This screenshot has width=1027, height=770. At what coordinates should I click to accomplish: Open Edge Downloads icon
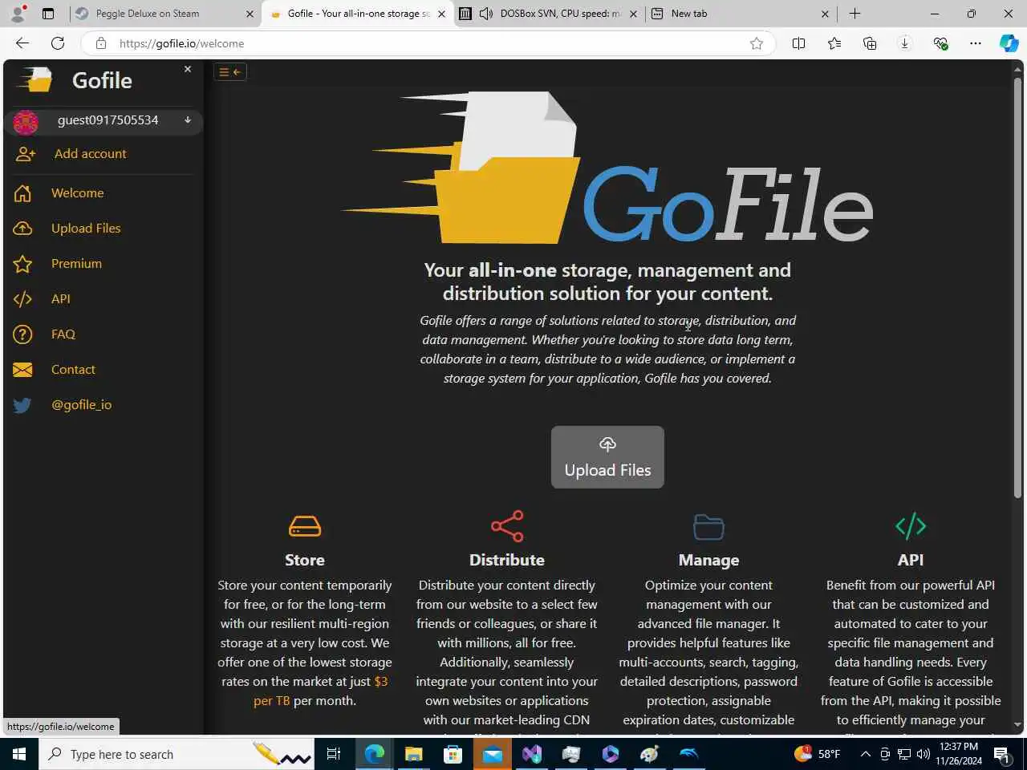[x=905, y=43]
